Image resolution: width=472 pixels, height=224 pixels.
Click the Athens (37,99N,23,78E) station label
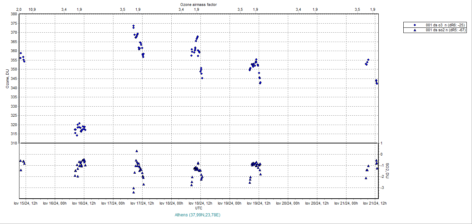coord(198,215)
